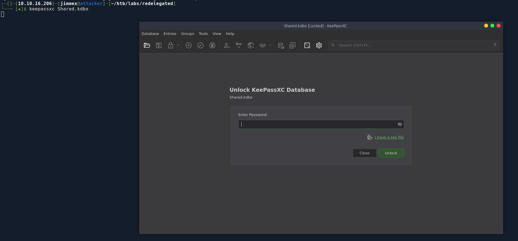This screenshot has height=241, width=518.
Task: Open the application Settings gear icon
Action: click(319, 45)
